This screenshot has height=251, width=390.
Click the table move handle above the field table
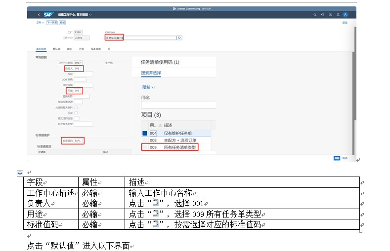20,173
